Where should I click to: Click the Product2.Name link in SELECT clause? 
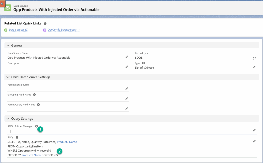(67, 142)
